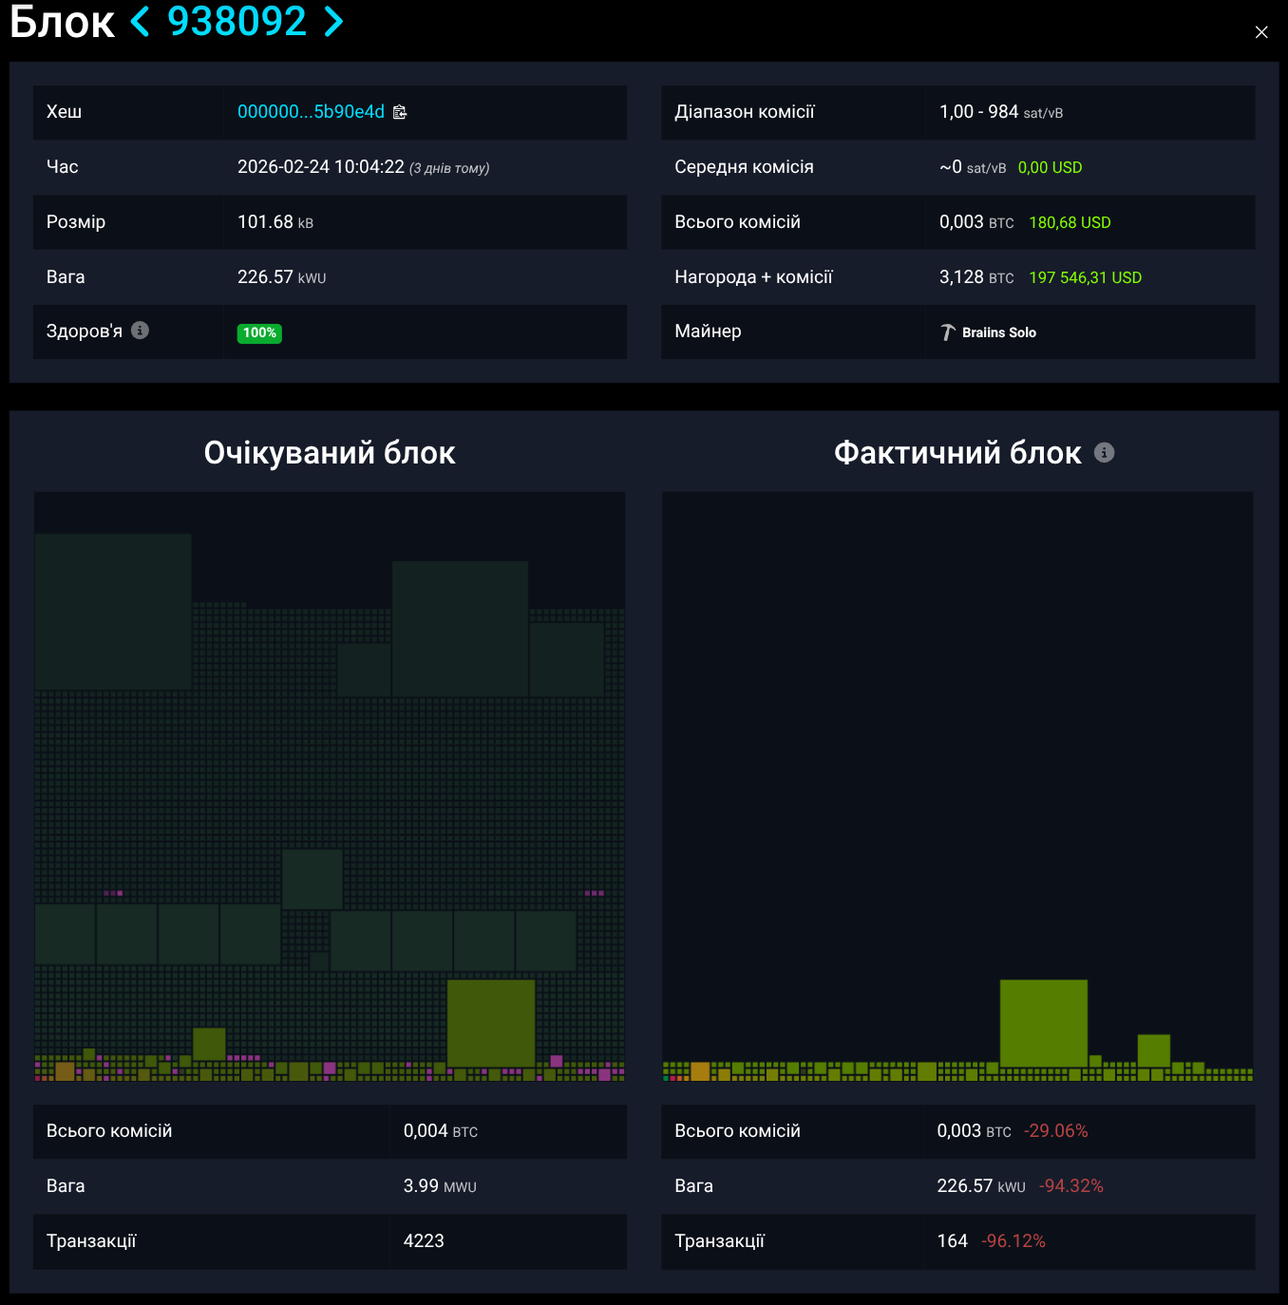1288x1305 pixels.
Task: Open the Braiins Solo miner page
Action: (x=998, y=332)
